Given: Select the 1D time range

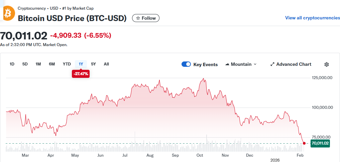Looking at the screenshot, I should click(x=12, y=64).
